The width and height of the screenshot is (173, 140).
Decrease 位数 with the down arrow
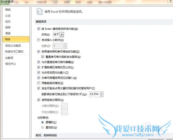click(x=65, y=47)
